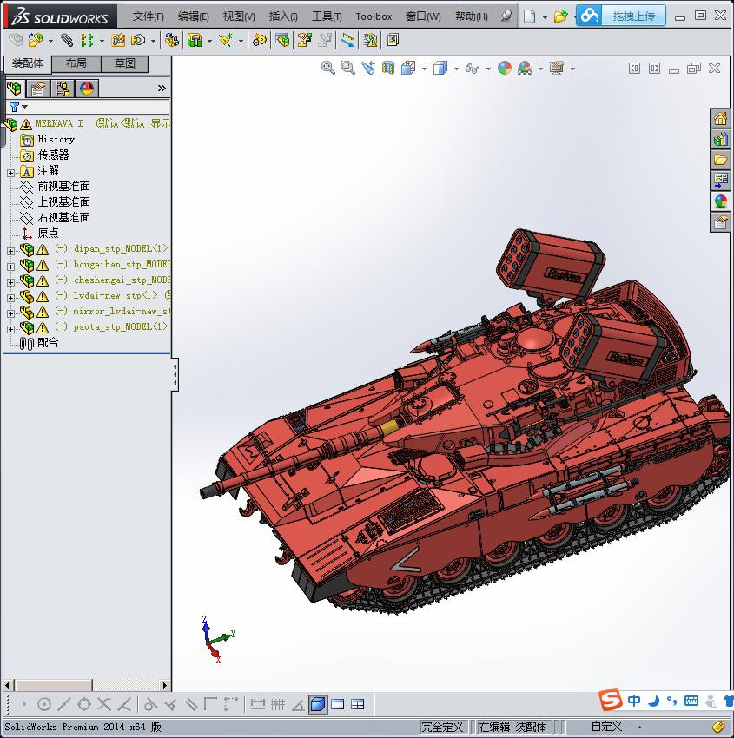
Task: Select the DisplayManager color ball tab
Action: pyautogui.click(x=87, y=89)
